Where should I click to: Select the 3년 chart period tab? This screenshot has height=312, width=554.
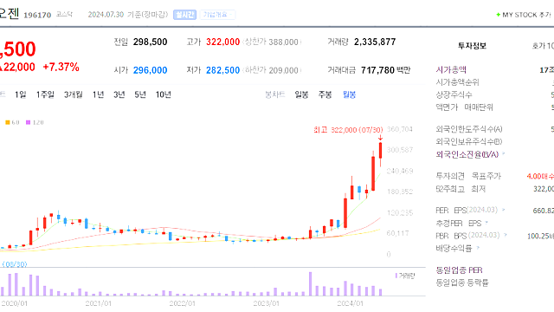point(119,94)
